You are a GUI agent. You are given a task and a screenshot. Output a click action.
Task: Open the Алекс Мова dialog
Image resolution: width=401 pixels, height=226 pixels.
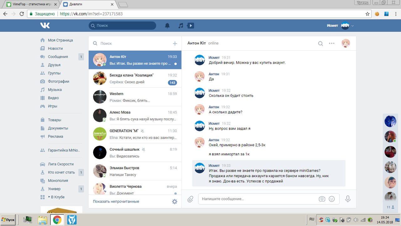tap(135, 116)
